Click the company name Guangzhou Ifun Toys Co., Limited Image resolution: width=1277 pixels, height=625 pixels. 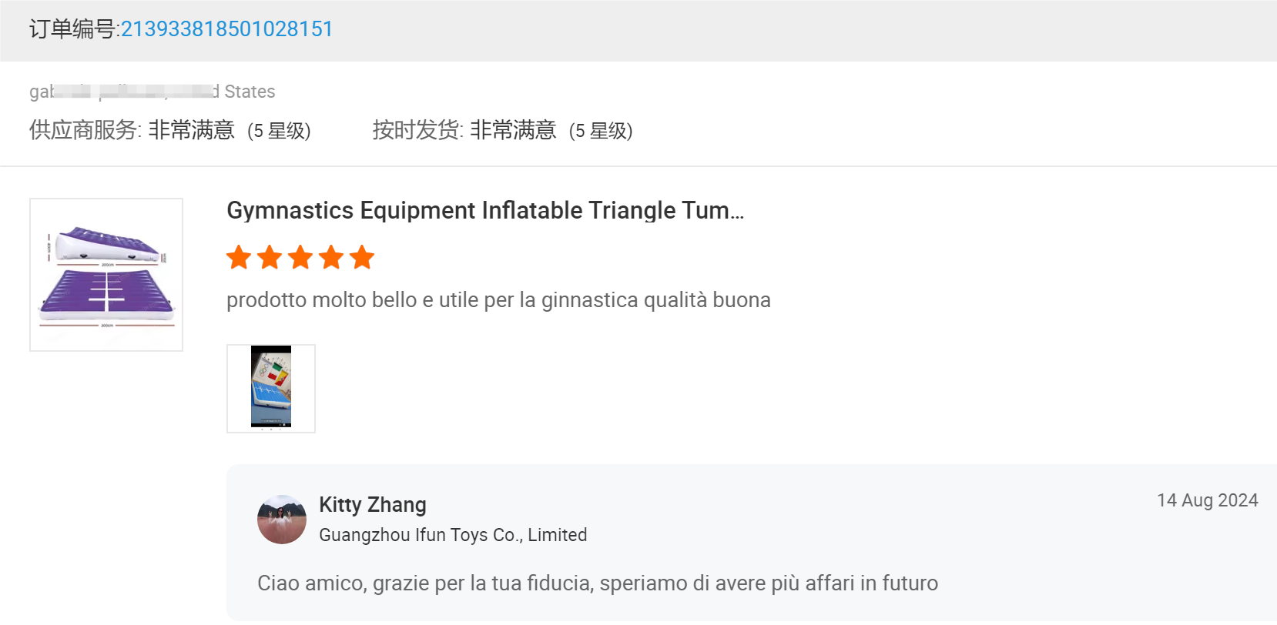click(453, 534)
